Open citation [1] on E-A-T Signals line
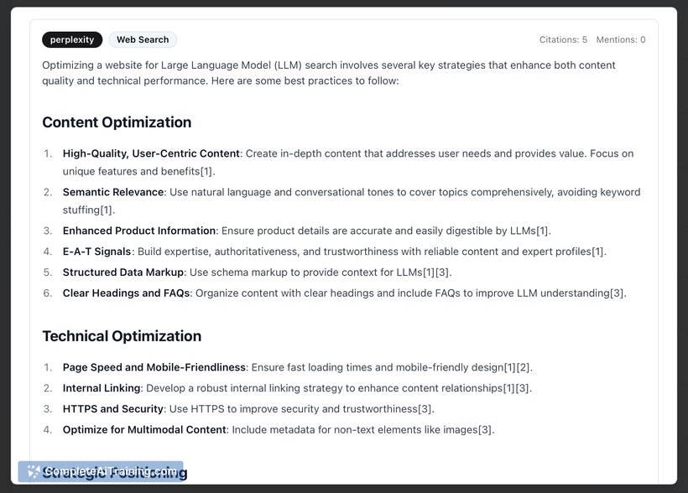Image resolution: width=688 pixels, height=493 pixels. [x=598, y=252]
